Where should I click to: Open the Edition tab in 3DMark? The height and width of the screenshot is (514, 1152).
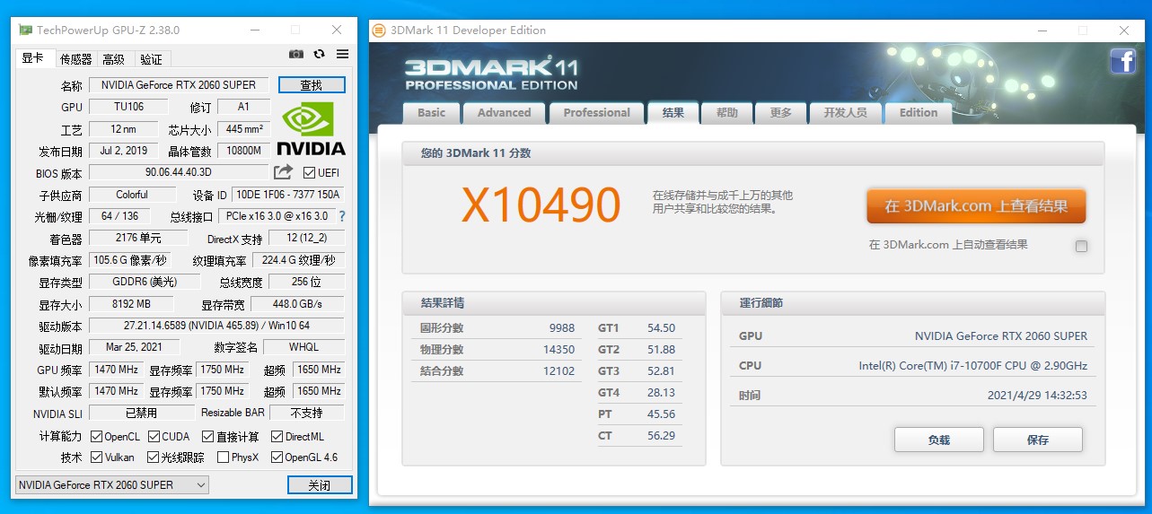(919, 113)
